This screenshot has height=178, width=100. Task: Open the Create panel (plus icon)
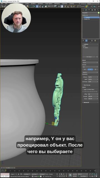(83, 10)
